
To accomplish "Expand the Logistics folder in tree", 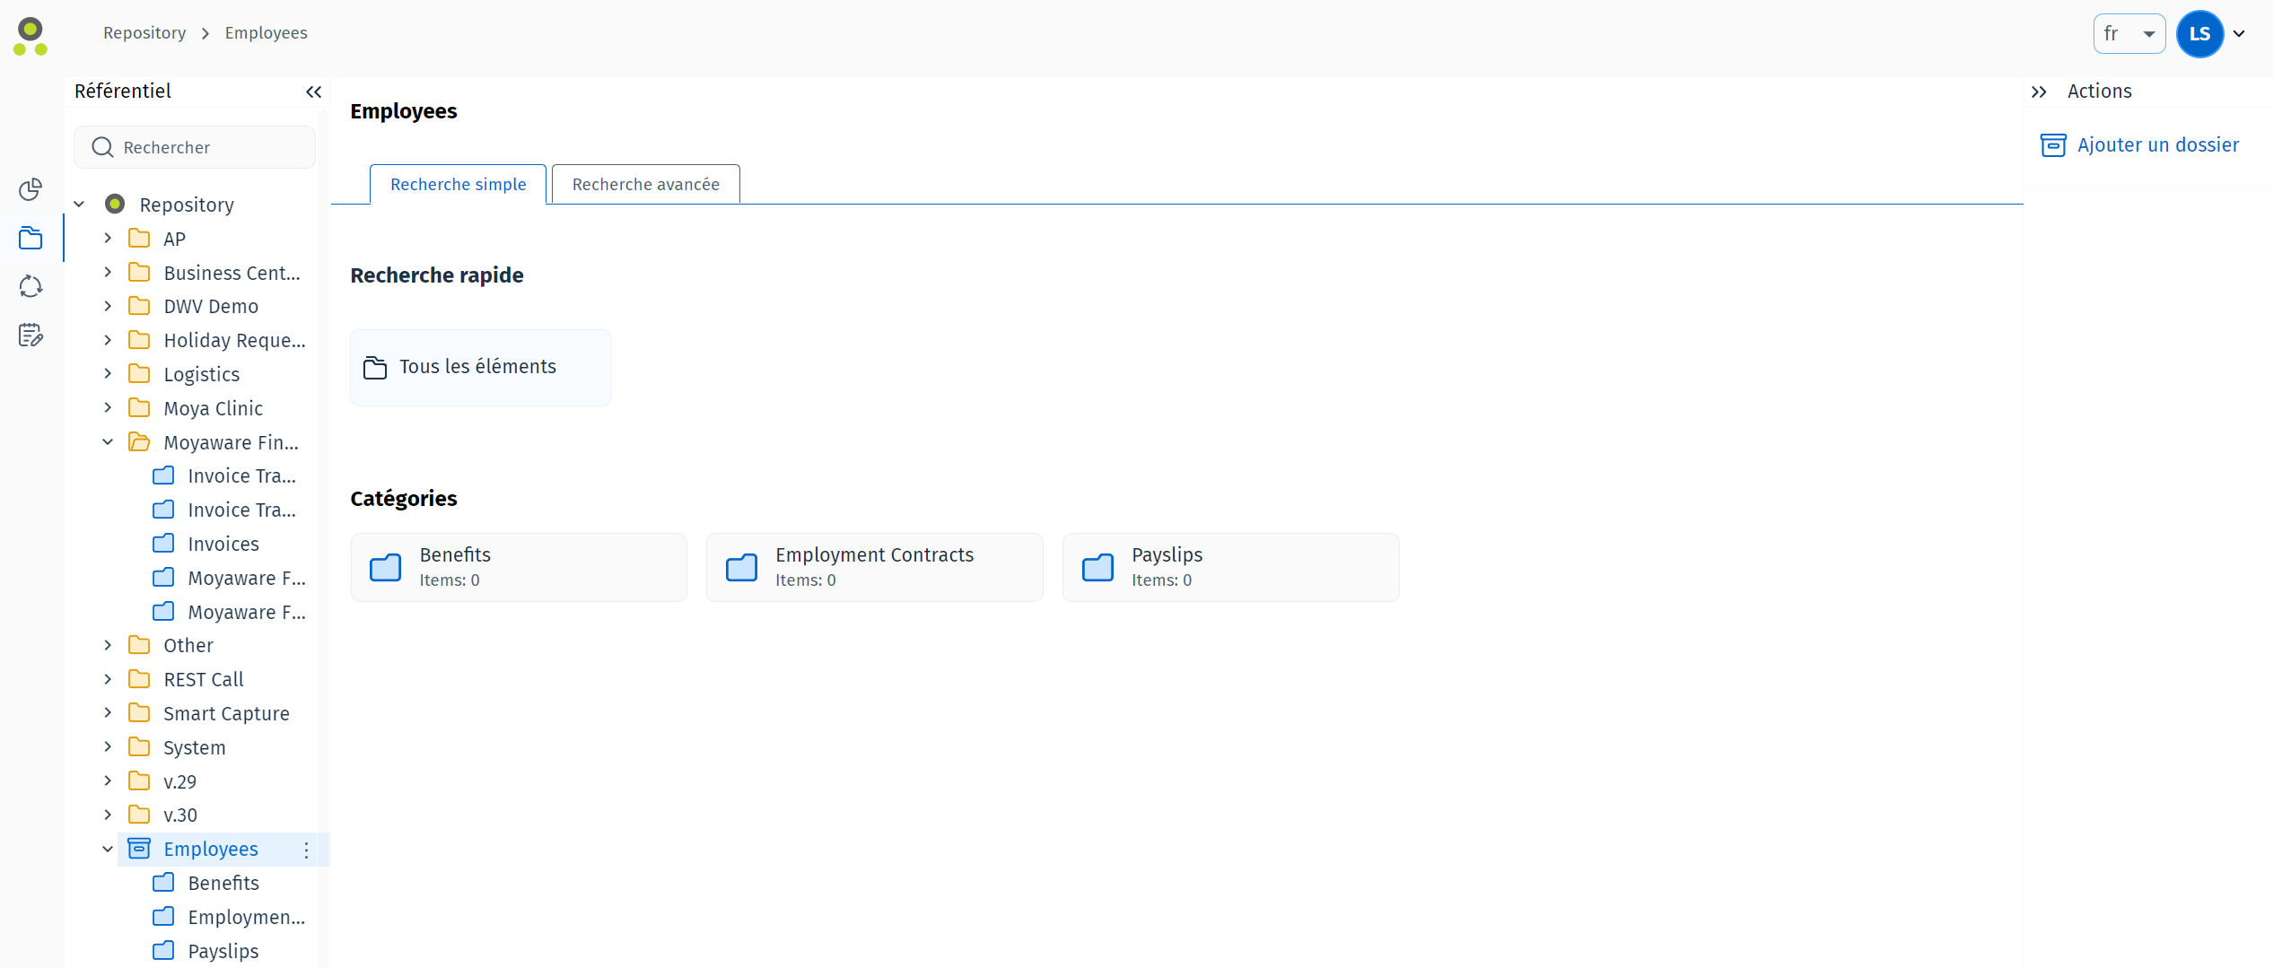I will (108, 374).
